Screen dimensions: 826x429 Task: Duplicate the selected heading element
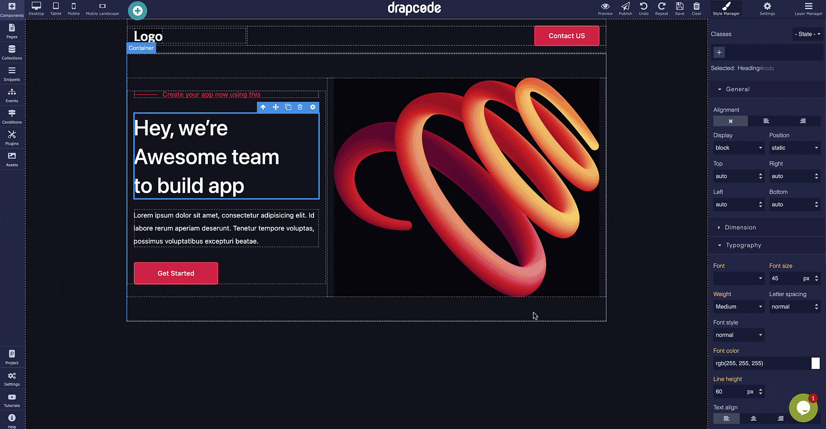pos(288,107)
